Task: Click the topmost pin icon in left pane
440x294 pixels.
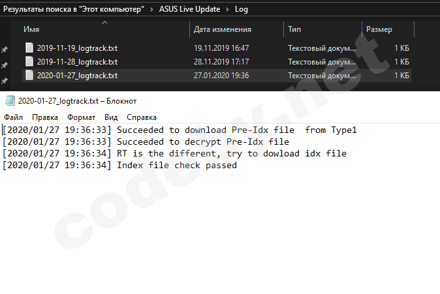Action: (x=5, y=50)
